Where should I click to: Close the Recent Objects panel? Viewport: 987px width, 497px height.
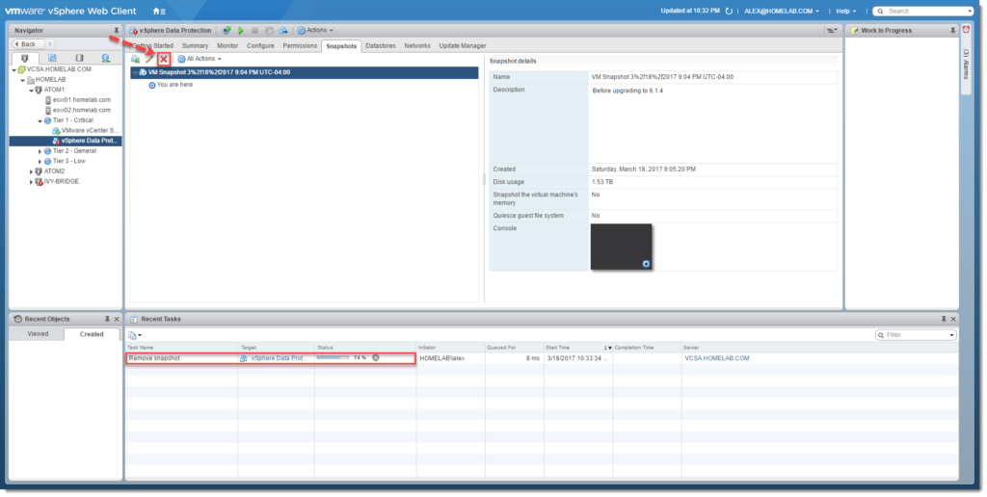coord(117,319)
